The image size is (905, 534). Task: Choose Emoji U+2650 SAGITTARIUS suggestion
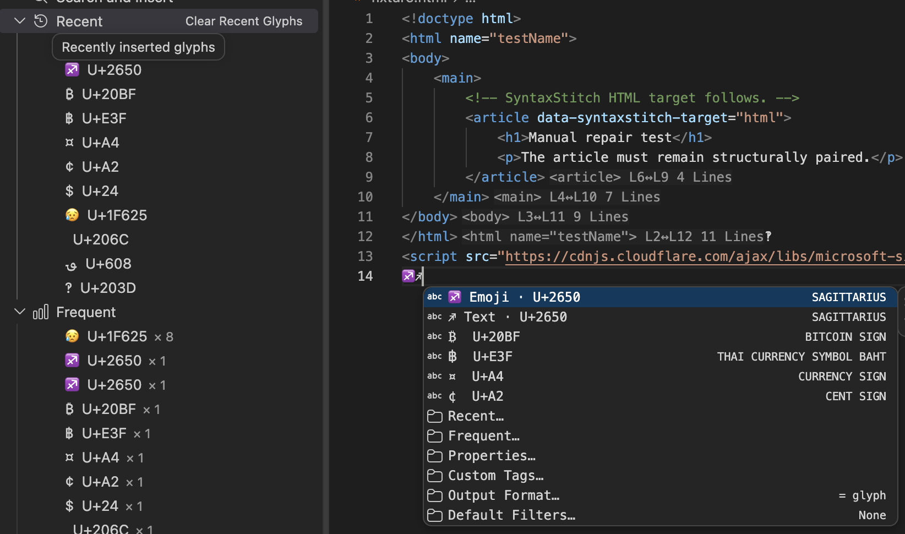point(660,297)
